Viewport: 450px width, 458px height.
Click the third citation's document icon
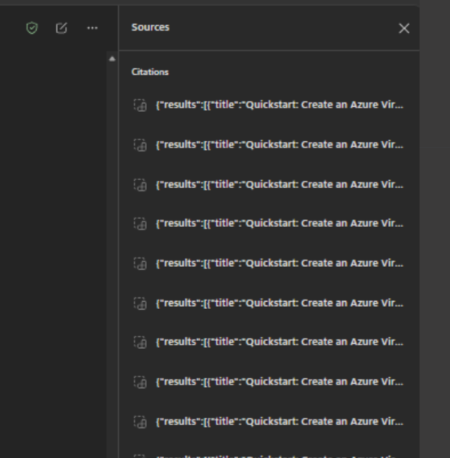pos(140,185)
